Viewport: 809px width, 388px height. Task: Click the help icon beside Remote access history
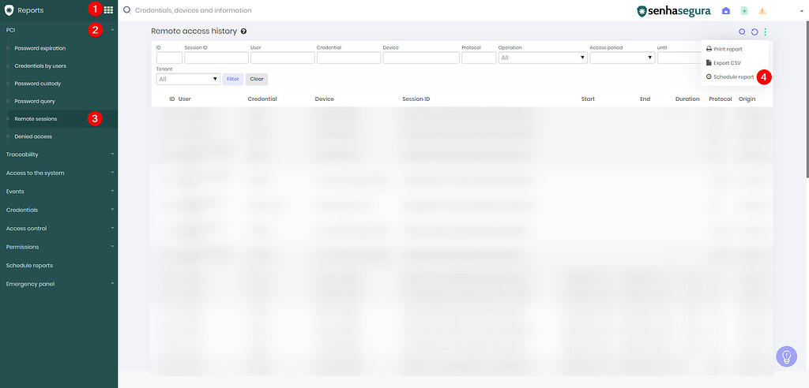[243, 32]
